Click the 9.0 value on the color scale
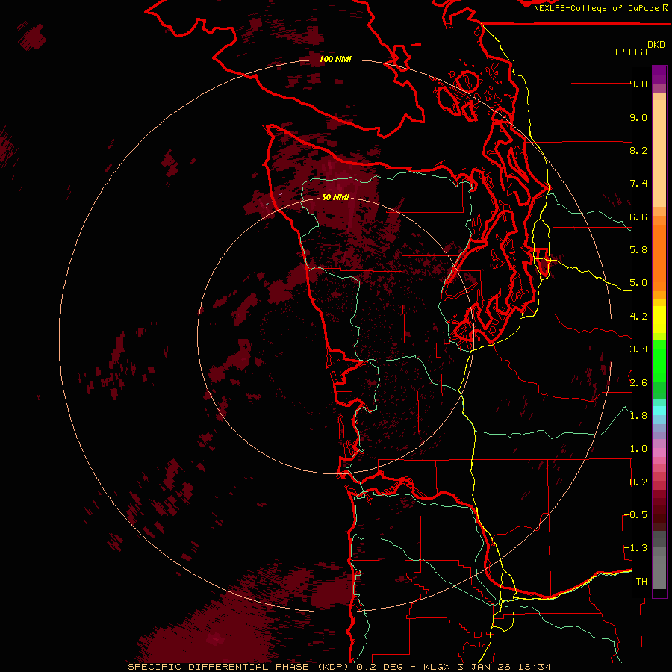Viewport: 672px width, 672px height. (638, 117)
